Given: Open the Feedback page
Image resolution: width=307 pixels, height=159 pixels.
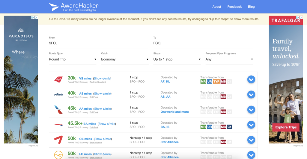Looking at the screenshot, I should coord(234,7).
